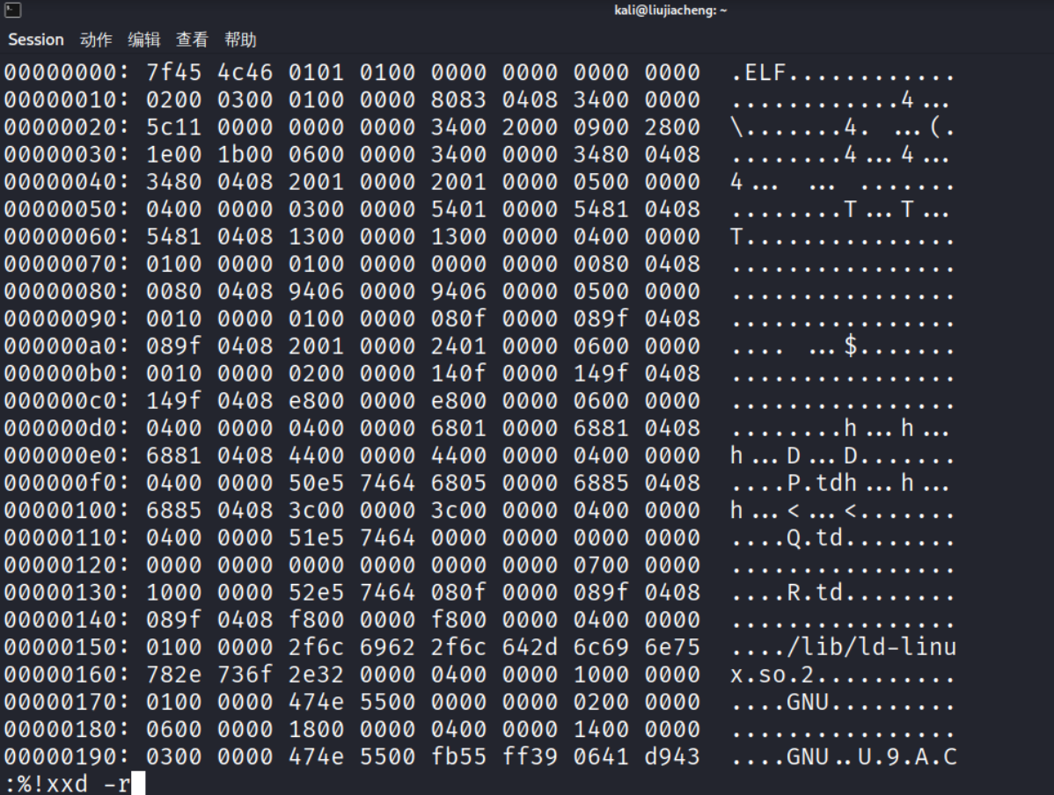The height and width of the screenshot is (795, 1054).
Task: Click the 'x.so.2' ASCII text
Action: (773, 675)
